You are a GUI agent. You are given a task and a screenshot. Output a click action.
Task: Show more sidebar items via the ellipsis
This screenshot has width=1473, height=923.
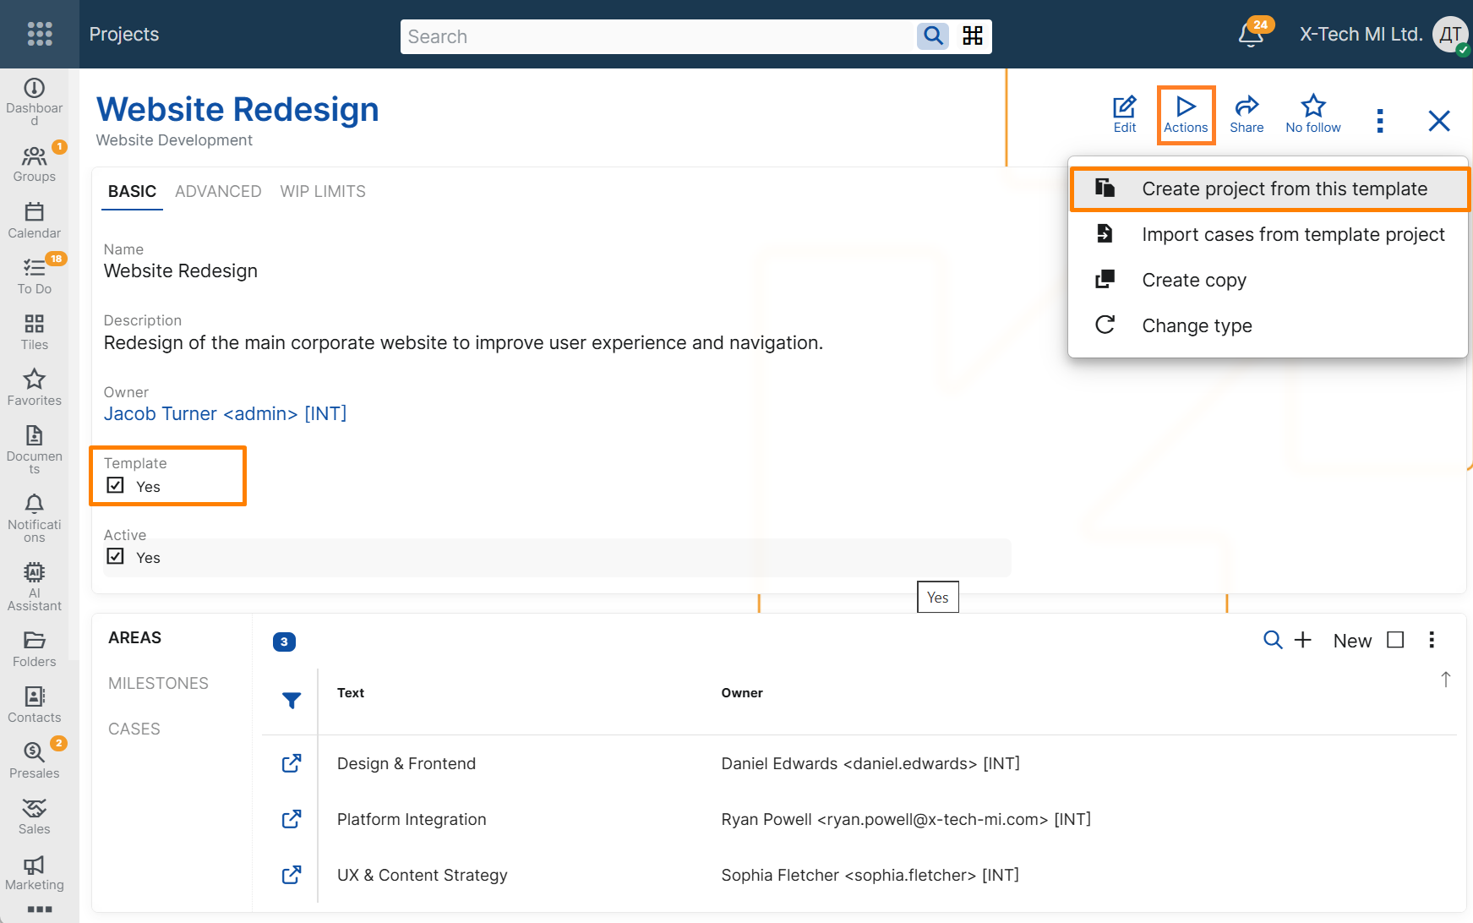point(40,909)
